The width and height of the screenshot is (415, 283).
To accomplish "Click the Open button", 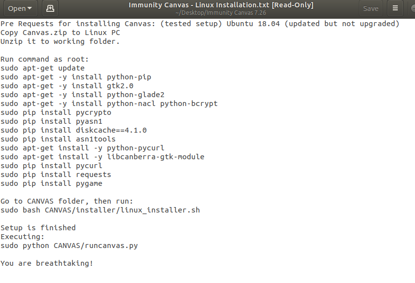I will tap(17, 8).
